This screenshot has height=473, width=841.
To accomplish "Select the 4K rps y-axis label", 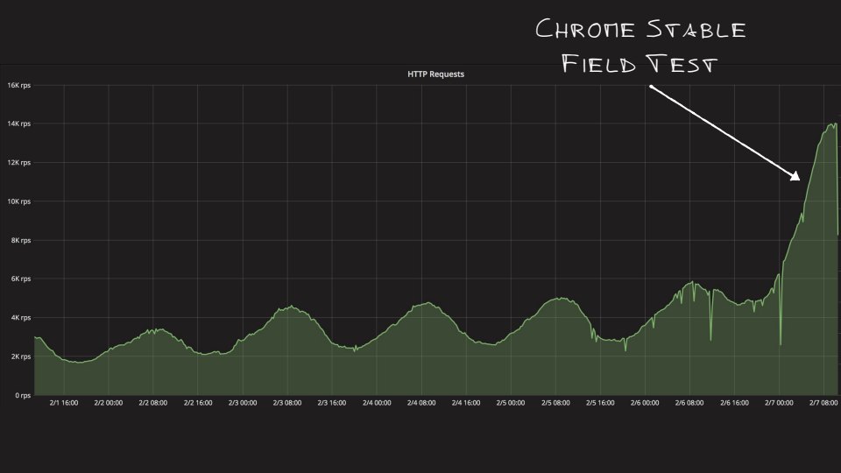I will (x=21, y=317).
